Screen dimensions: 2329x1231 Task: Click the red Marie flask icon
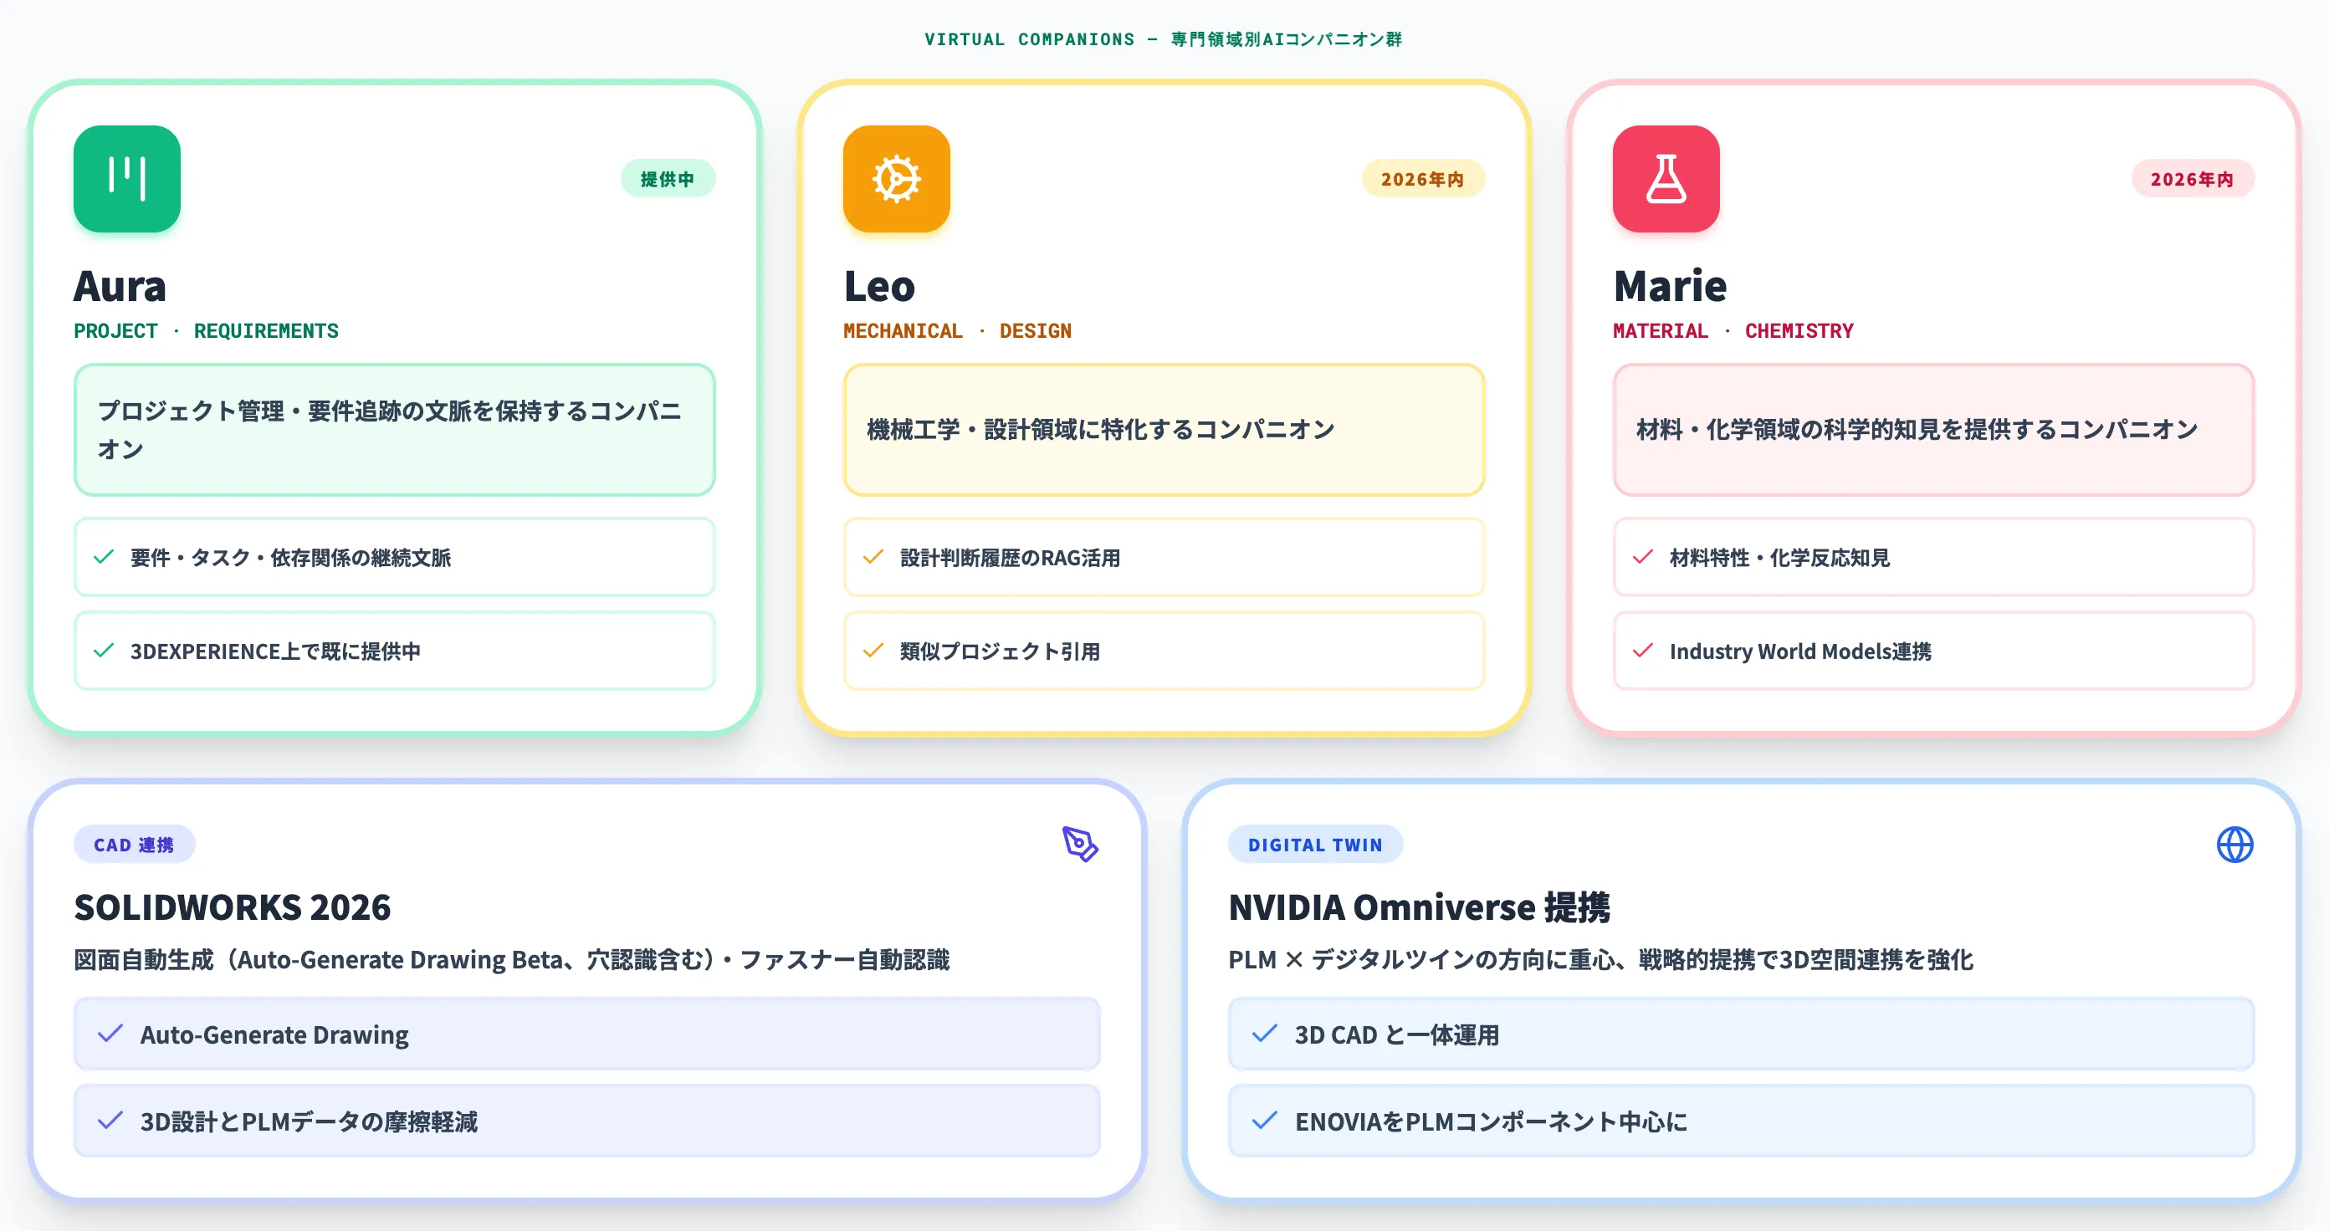(x=1666, y=179)
